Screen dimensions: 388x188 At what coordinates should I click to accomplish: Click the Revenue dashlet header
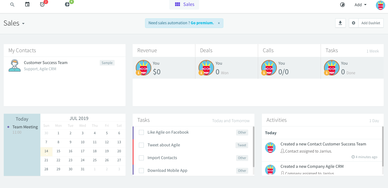click(x=164, y=50)
